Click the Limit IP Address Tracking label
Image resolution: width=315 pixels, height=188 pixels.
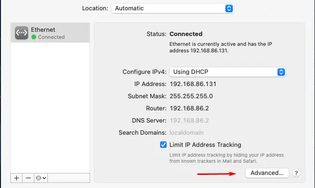(x=205, y=145)
